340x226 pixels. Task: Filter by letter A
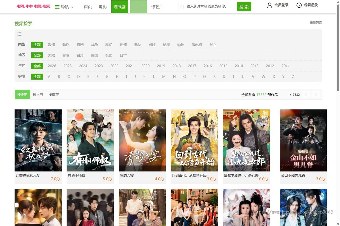[49, 77]
